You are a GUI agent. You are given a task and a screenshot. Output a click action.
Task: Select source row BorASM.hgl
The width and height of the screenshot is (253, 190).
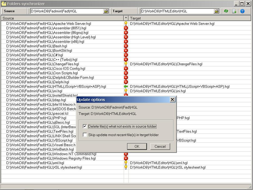(x=39, y=51)
